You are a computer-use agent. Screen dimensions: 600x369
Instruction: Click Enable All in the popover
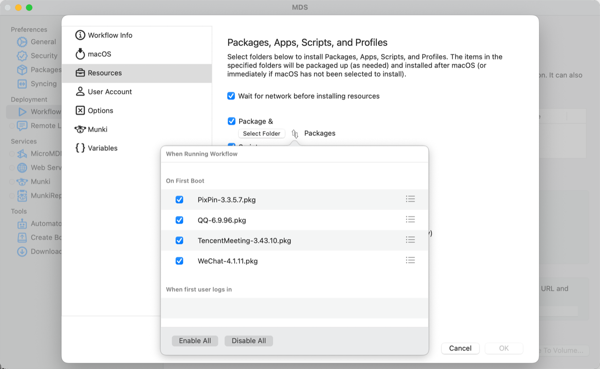(195, 341)
